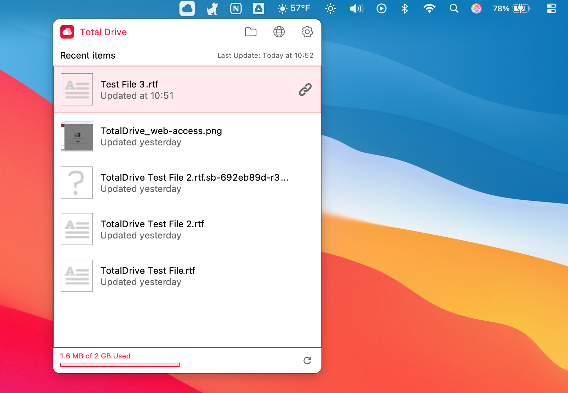Refresh the recent items list
This screenshot has height=393, width=568.
(308, 361)
